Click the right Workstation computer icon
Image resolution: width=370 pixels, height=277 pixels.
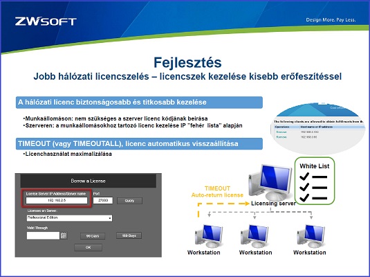(311, 236)
